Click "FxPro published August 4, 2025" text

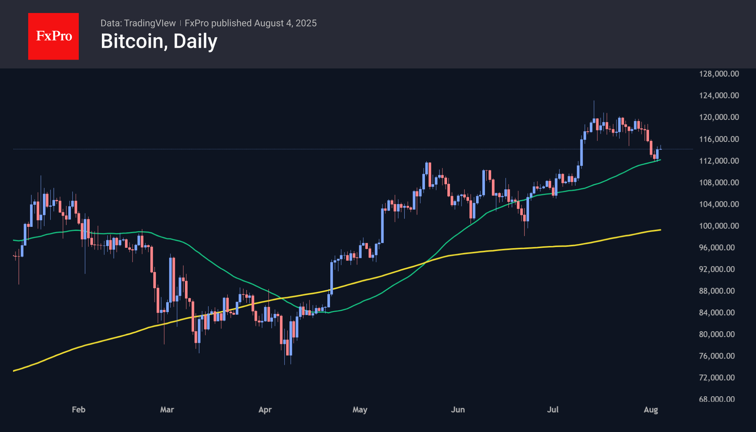pyautogui.click(x=250, y=23)
